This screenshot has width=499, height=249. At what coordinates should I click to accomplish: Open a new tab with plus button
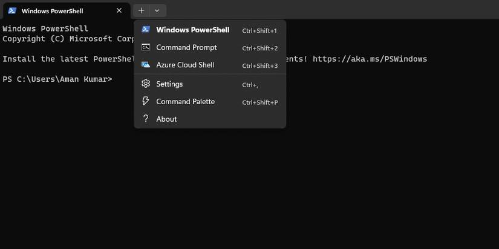pos(141,10)
